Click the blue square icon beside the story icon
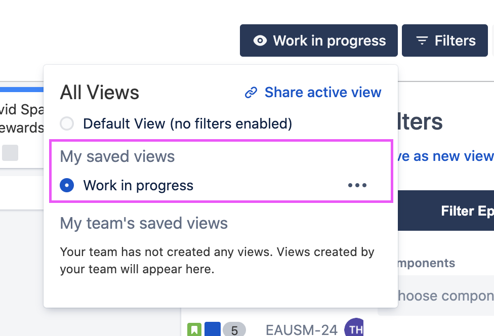494x336 pixels. pos(212,330)
